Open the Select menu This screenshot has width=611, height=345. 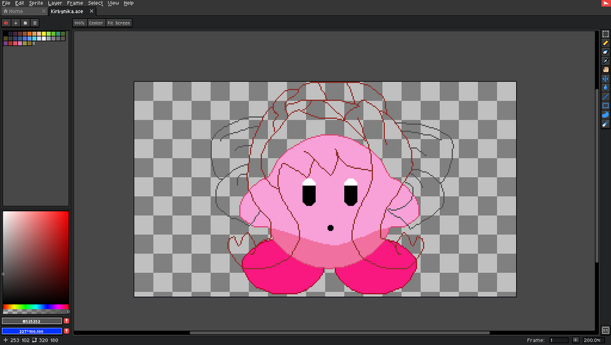(x=96, y=3)
